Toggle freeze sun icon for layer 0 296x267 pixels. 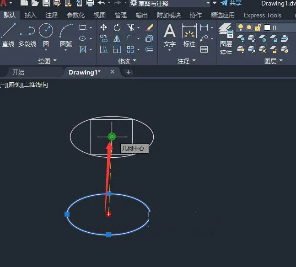[x=249, y=28]
